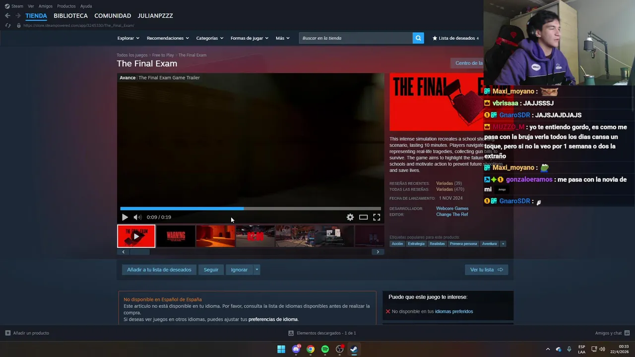Open recent reviews Variadas (39) link

point(449,183)
